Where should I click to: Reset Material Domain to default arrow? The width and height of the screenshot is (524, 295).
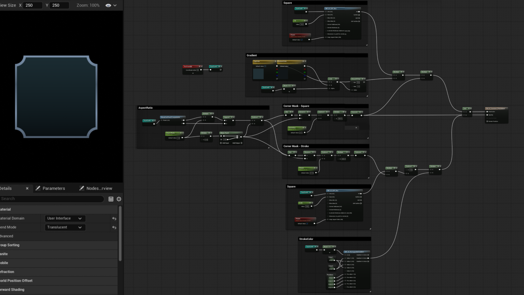[x=114, y=219]
